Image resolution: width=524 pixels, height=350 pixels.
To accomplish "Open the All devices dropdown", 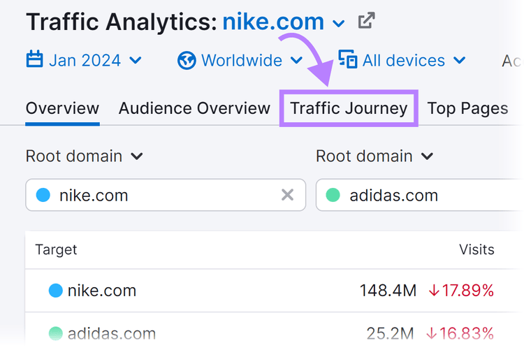I will point(402,61).
